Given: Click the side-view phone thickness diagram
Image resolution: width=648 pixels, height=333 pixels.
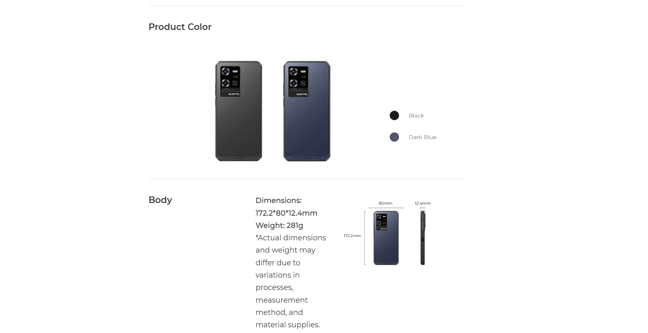Looking at the screenshot, I should click(x=423, y=238).
